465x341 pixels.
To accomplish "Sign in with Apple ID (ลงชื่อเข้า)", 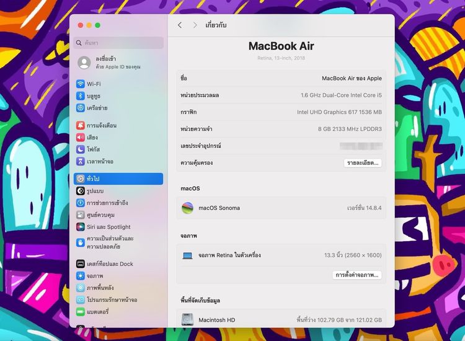I will [x=118, y=63].
